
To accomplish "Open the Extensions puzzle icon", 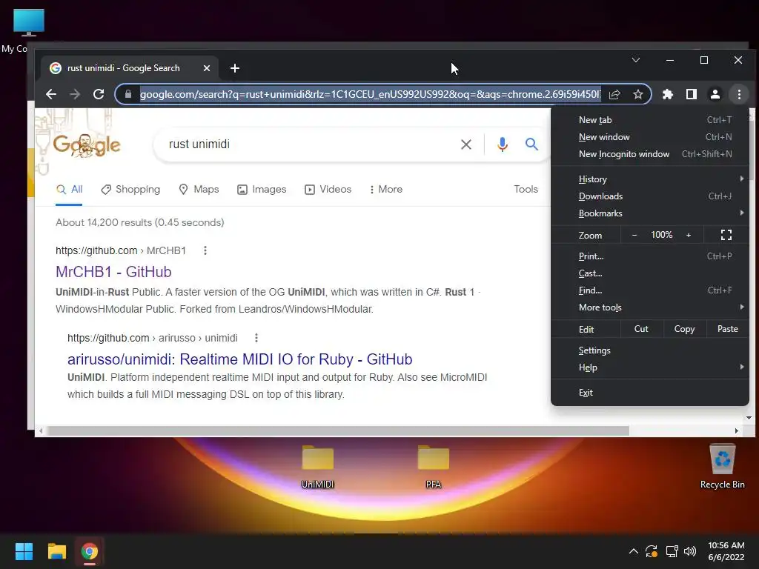I will click(x=668, y=94).
